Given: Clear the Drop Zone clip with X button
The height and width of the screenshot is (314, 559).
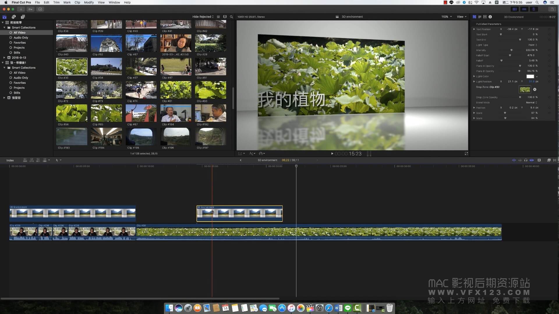Looking at the screenshot, I should pyautogui.click(x=535, y=90).
